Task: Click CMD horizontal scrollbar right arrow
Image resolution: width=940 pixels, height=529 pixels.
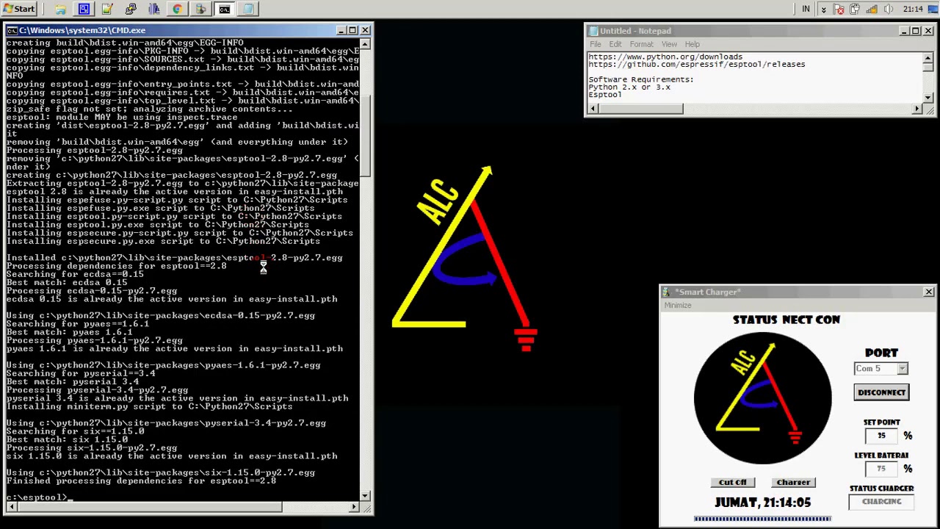Action: (x=354, y=506)
